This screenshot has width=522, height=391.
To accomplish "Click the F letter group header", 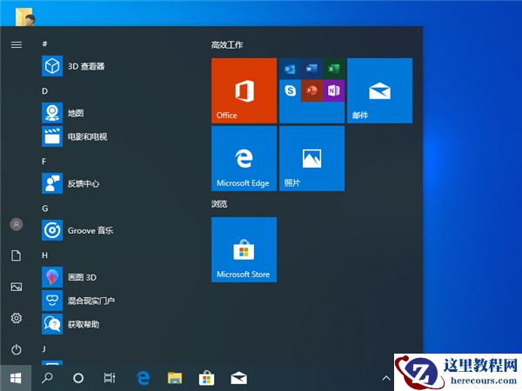I will point(44,162).
